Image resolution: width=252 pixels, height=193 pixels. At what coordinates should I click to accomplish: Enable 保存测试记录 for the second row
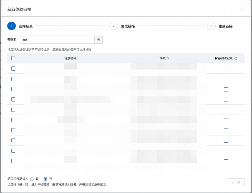coord(226,79)
